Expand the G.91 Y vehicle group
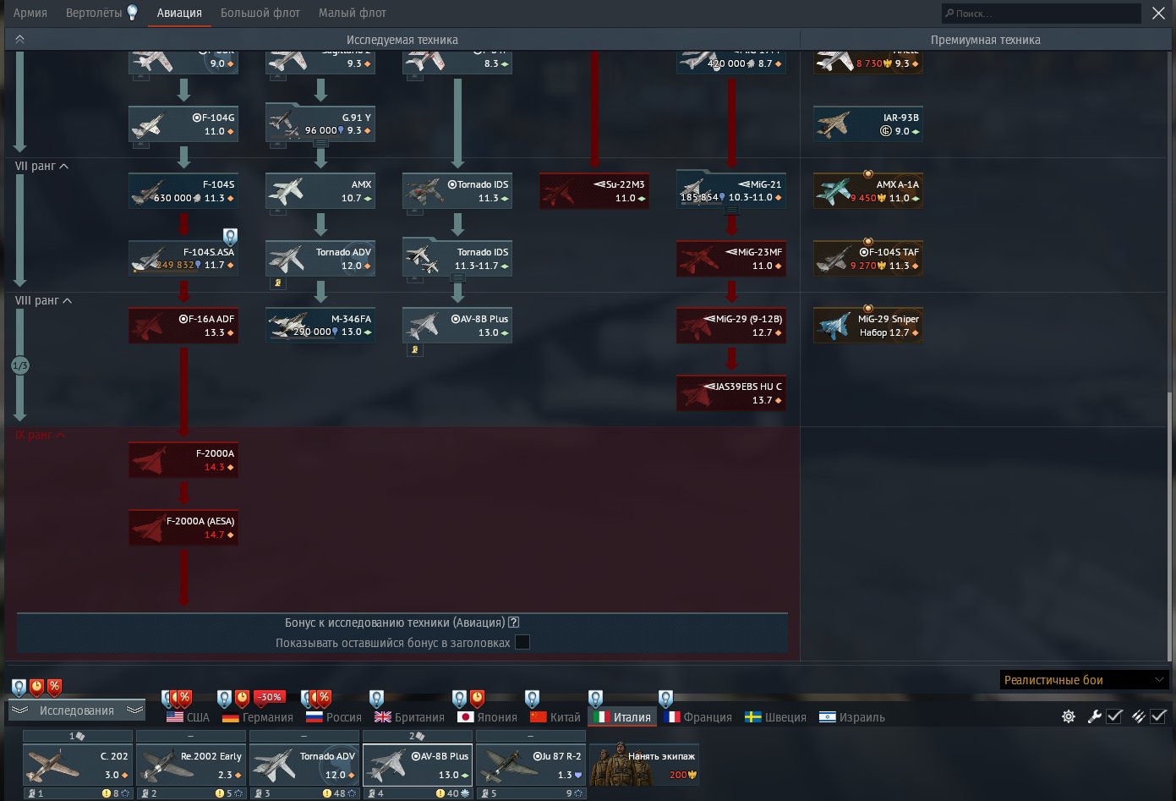The image size is (1176, 801). click(x=320, y=144)
